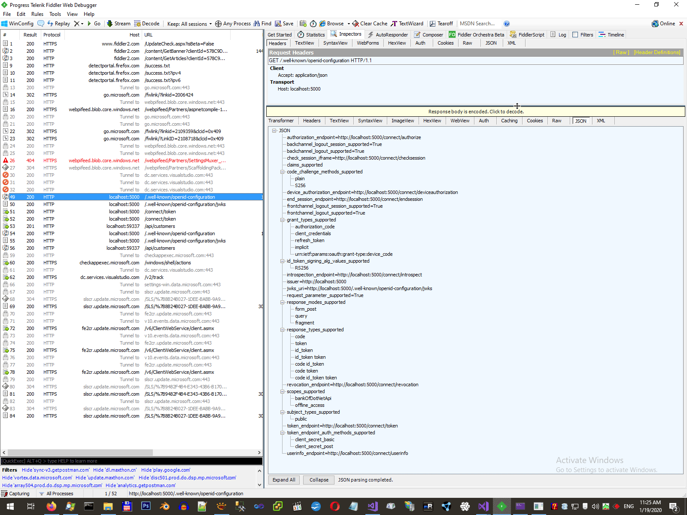
Task: Collapse id_token_signing_alg_values_supported node
Action: [283, 261]
